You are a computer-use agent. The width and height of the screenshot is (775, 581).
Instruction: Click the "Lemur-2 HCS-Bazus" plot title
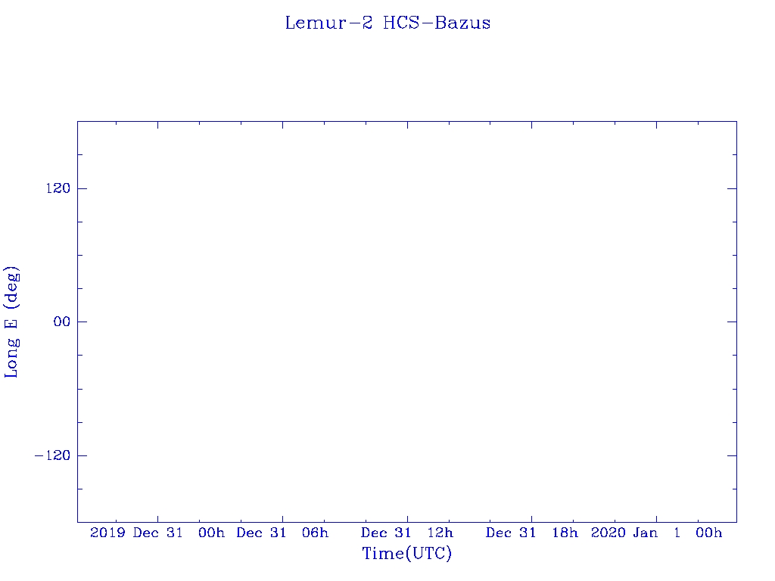coord(387,23)
